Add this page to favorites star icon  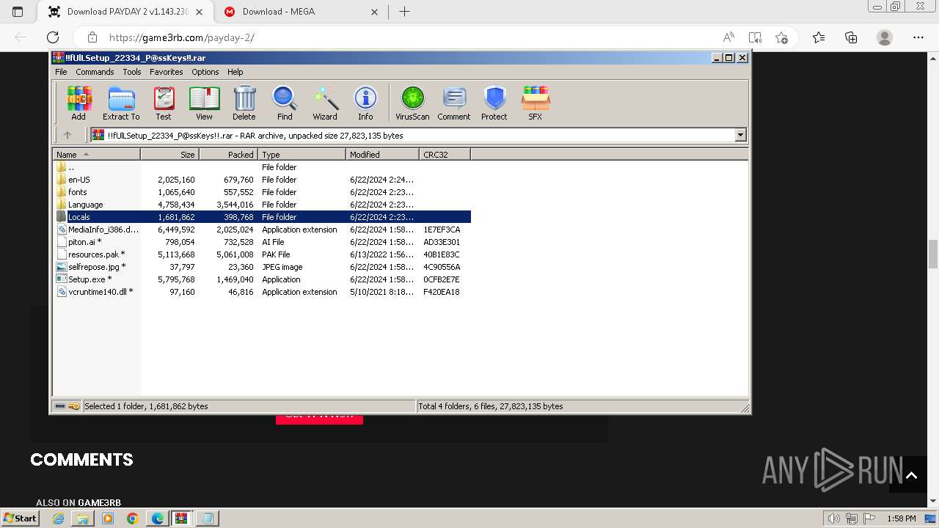point(781,37)
